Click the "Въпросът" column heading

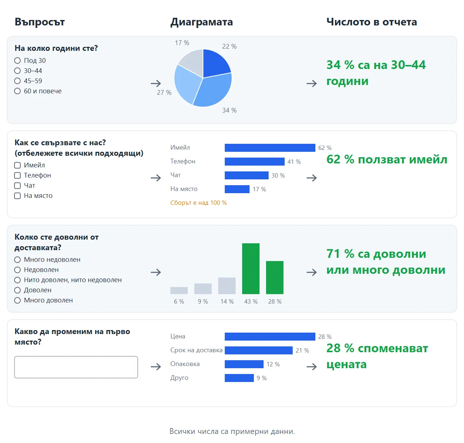point(40,22)
